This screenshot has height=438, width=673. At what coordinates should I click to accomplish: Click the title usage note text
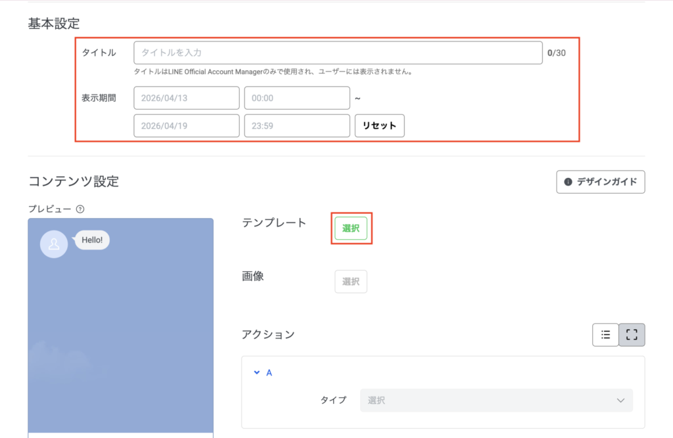pyautogui.click(x=273, y=72)
